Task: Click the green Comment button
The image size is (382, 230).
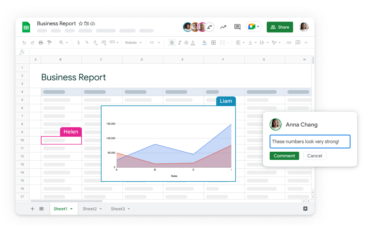Action: coord(284,156)
